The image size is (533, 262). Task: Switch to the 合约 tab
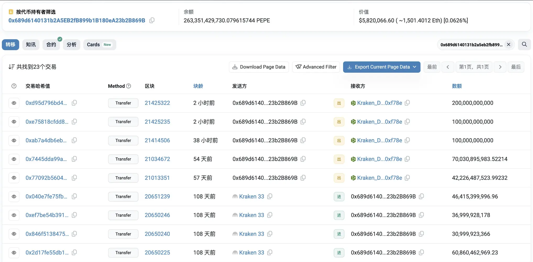pyautogui.click(x=51, y=44)
